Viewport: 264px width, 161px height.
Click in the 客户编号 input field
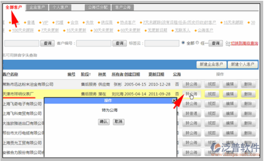[x=94, y=43]
